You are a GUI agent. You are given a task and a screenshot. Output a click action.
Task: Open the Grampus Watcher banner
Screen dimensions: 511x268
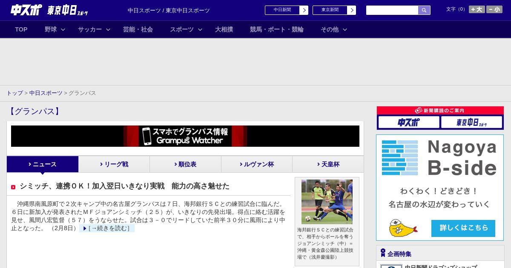pyautogui.click(x=185, y=136)
